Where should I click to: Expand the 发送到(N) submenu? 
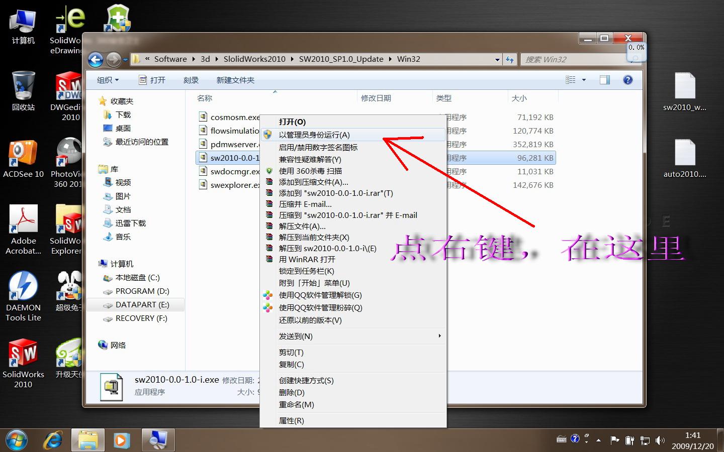(353, 336)
